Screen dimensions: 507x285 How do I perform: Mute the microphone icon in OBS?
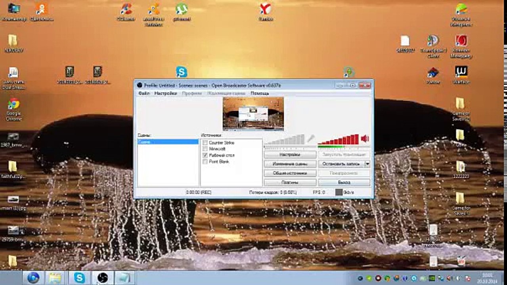(x=311, y=139)
